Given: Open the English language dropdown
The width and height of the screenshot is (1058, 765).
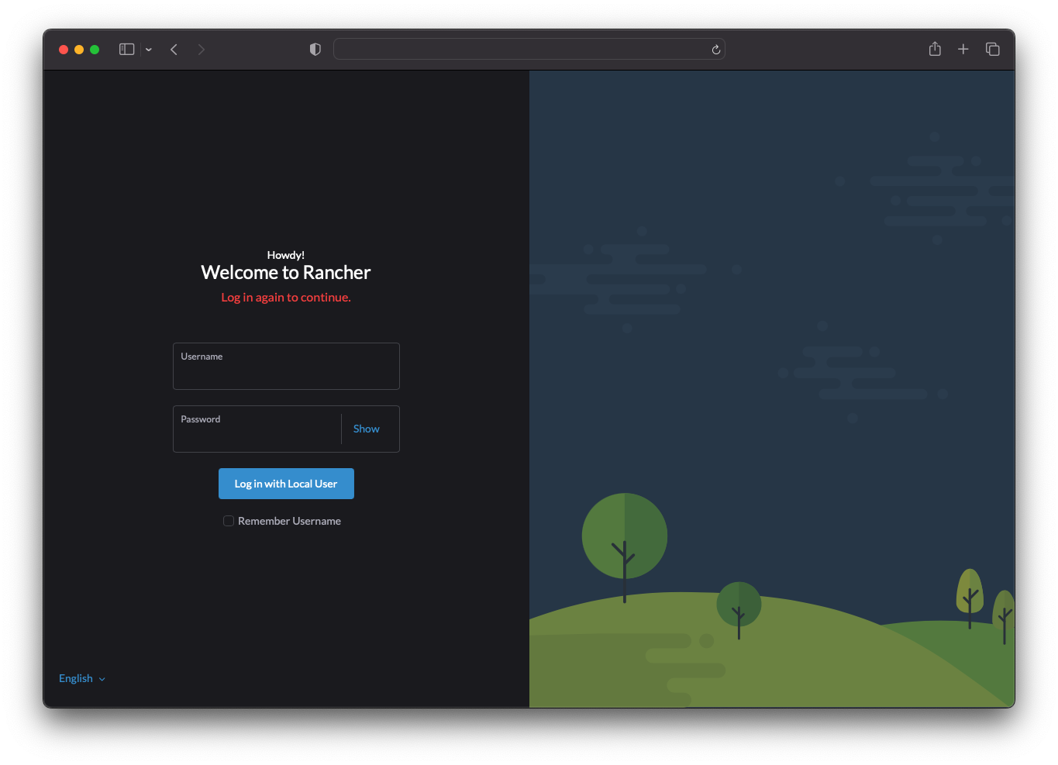Looking at the screenshot, I should pyautogui.click(x=81, y=677).
